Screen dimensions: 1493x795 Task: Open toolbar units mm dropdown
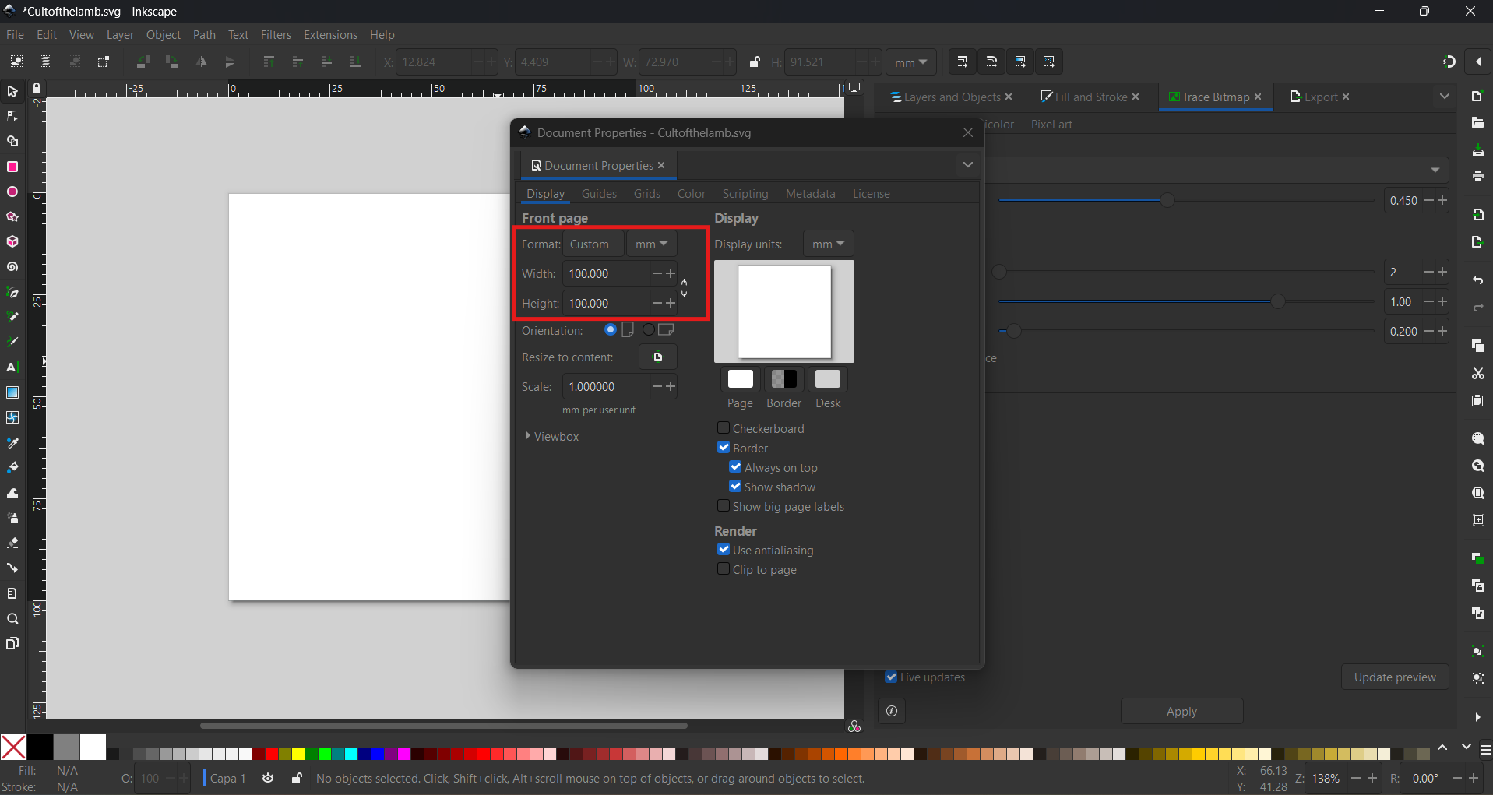(910, 62)
